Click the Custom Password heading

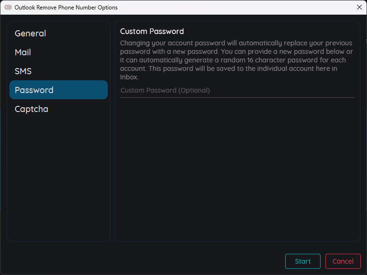[152, 31]
